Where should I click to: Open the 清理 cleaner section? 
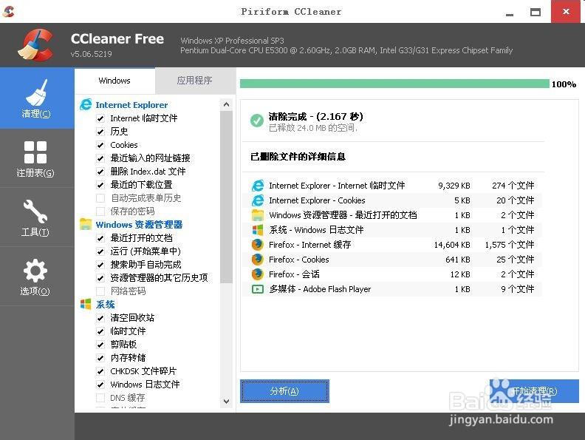pyautogui.click(x=37, y=98)
